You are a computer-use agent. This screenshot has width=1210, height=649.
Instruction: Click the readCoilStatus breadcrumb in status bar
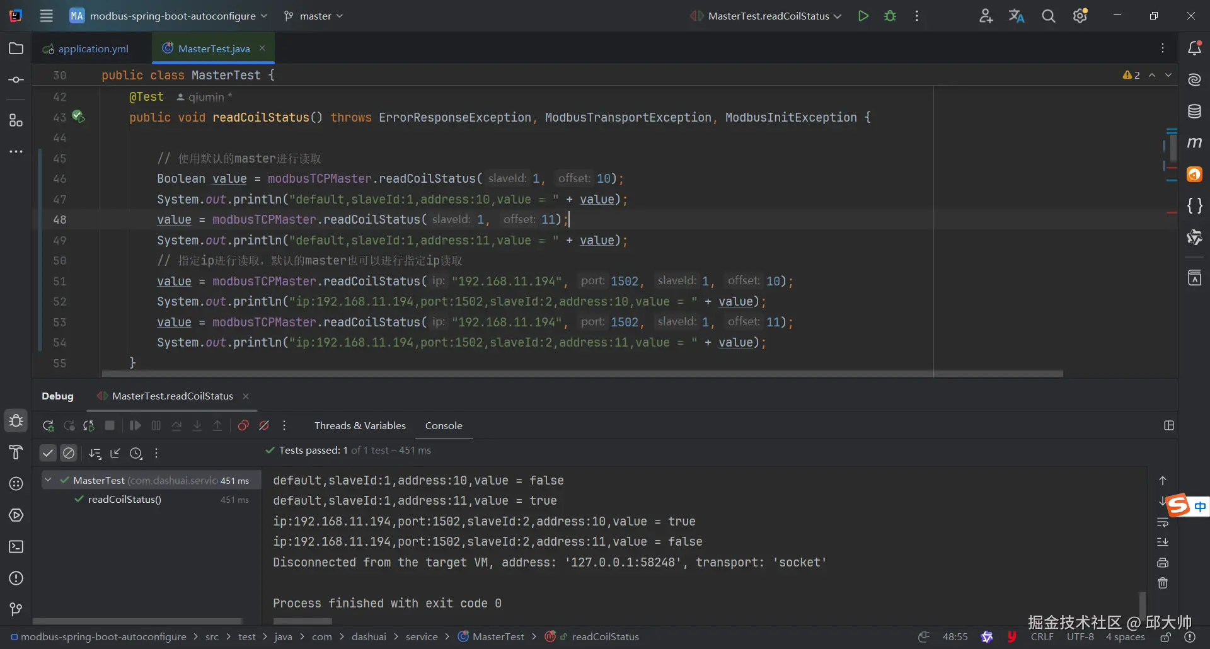tap(605, 637)
